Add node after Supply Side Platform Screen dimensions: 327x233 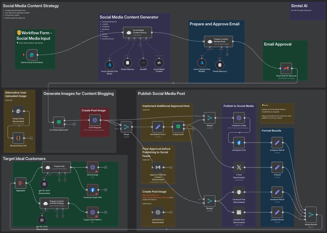(106, 212)
